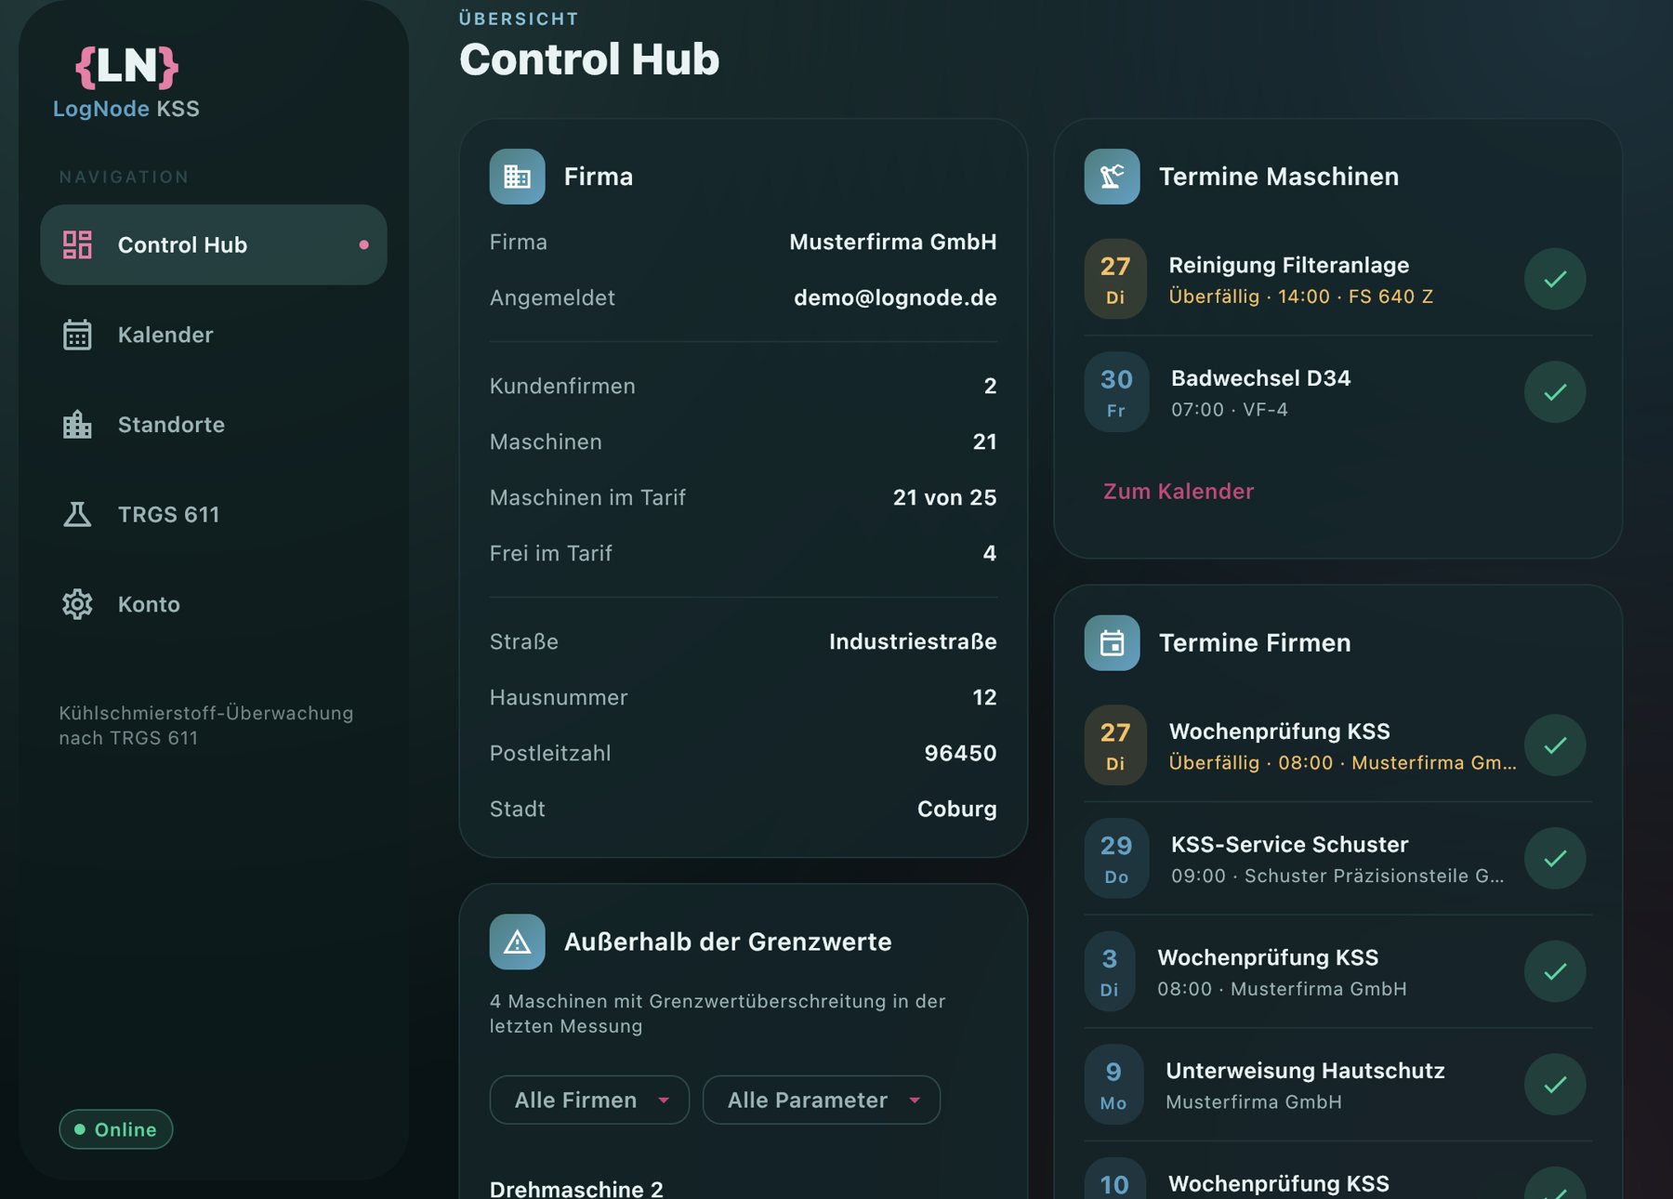This screenshot has width=1673, height=1199.
Task: Click 'Drehmaschine 2' machine entry
Action: (576, 1188)
